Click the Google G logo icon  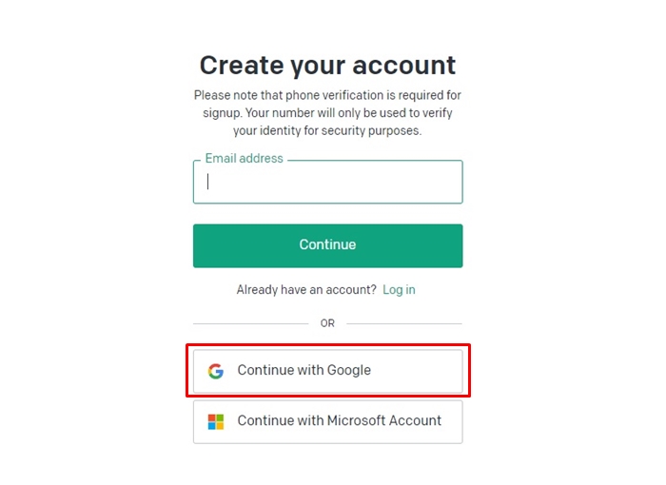[x=216, y=371]
